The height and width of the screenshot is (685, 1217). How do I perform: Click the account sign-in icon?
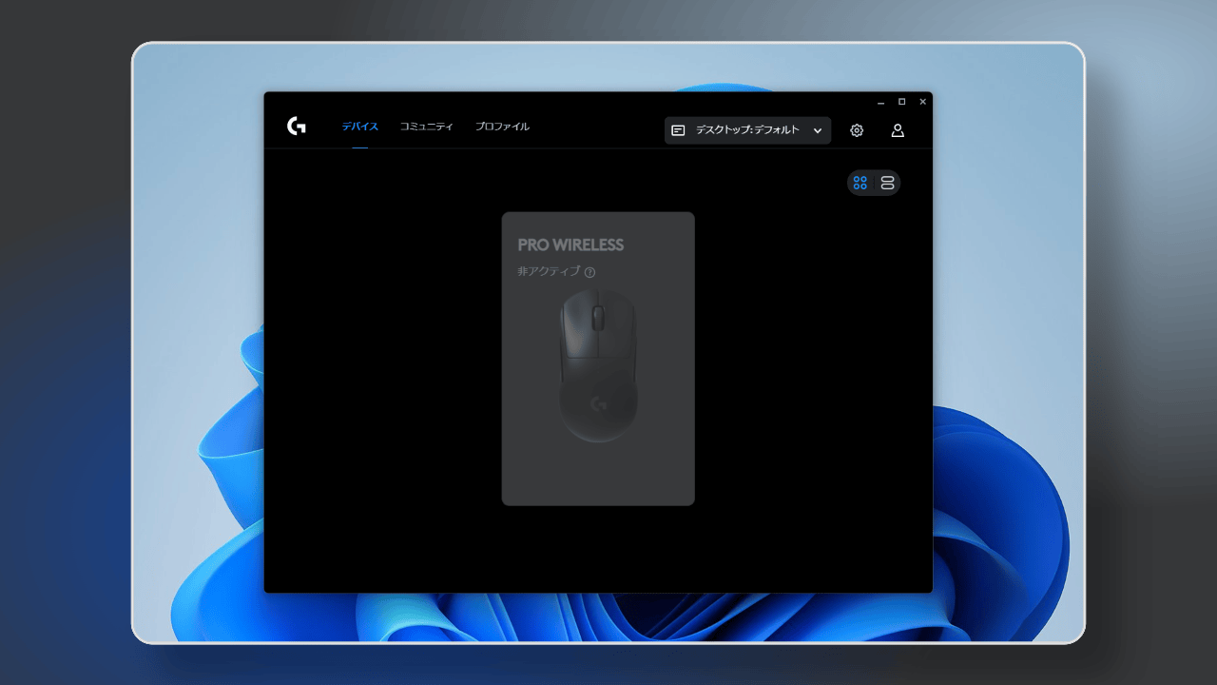click(x=898, y=130)
